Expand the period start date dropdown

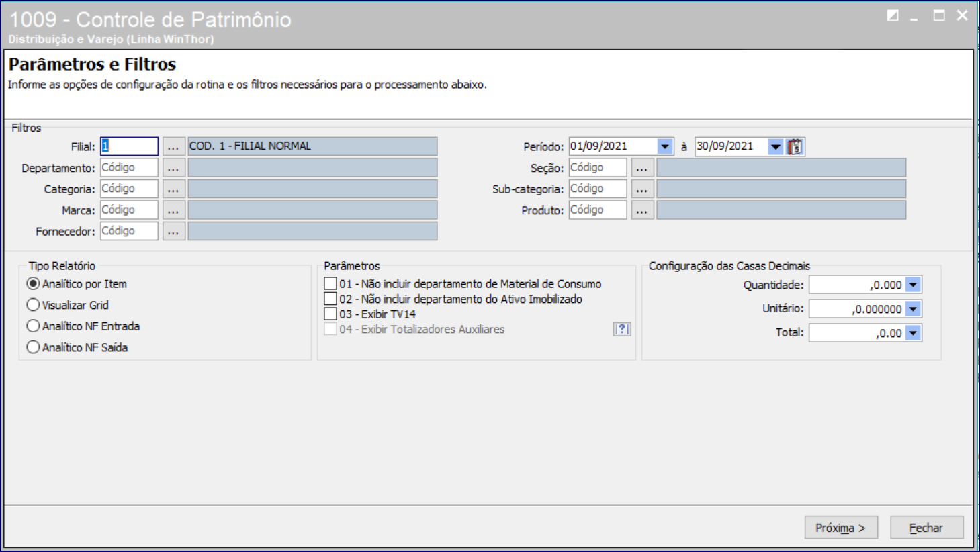(x=664, y=146)
